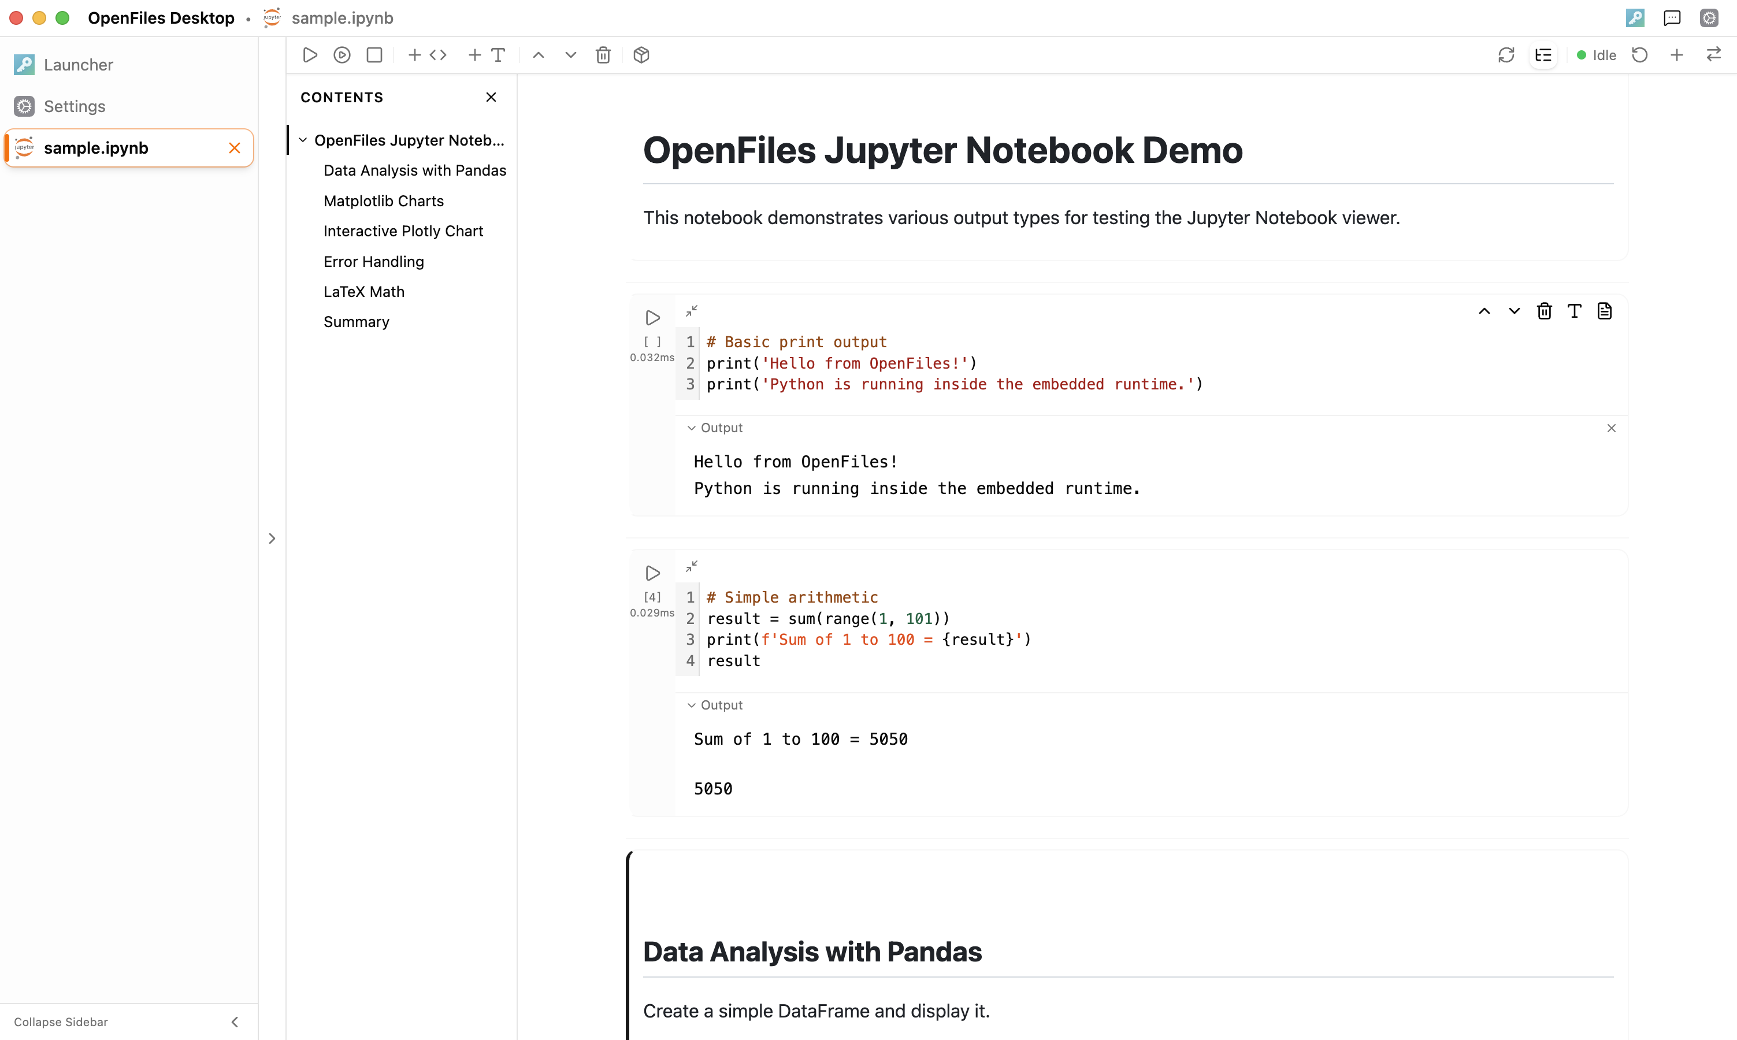Open the feedback chat icon
Screen dimensions: 1737x1040
[x=1672, y=17]
